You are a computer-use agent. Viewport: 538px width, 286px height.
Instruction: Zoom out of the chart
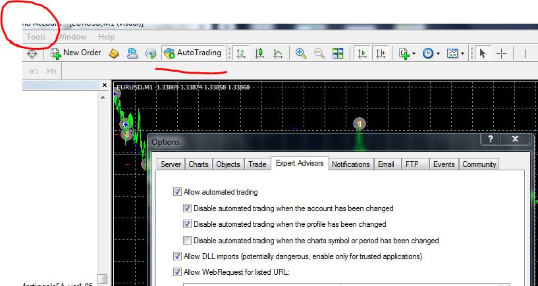pyautogui.click(x=319, y=53)
